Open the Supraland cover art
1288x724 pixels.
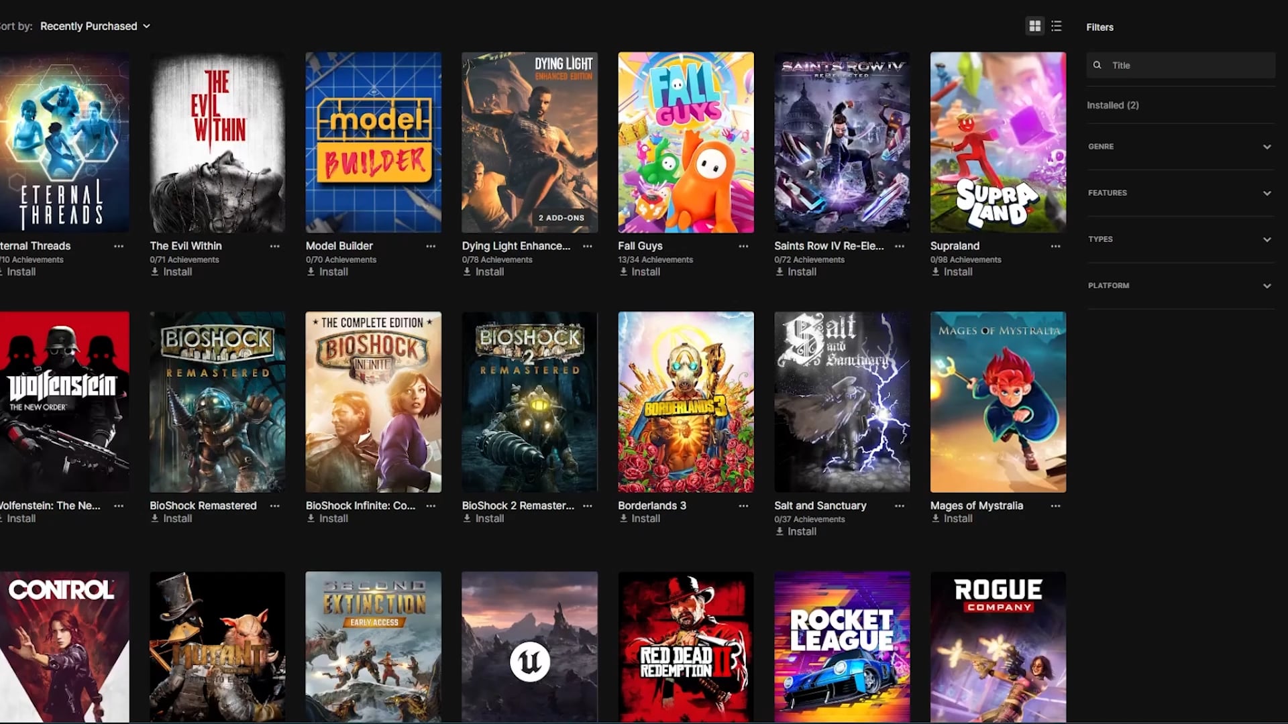pyautogui.click(x=998, y=143)
